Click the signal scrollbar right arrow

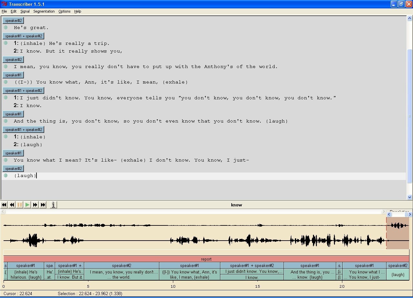[x=384, y=212]
